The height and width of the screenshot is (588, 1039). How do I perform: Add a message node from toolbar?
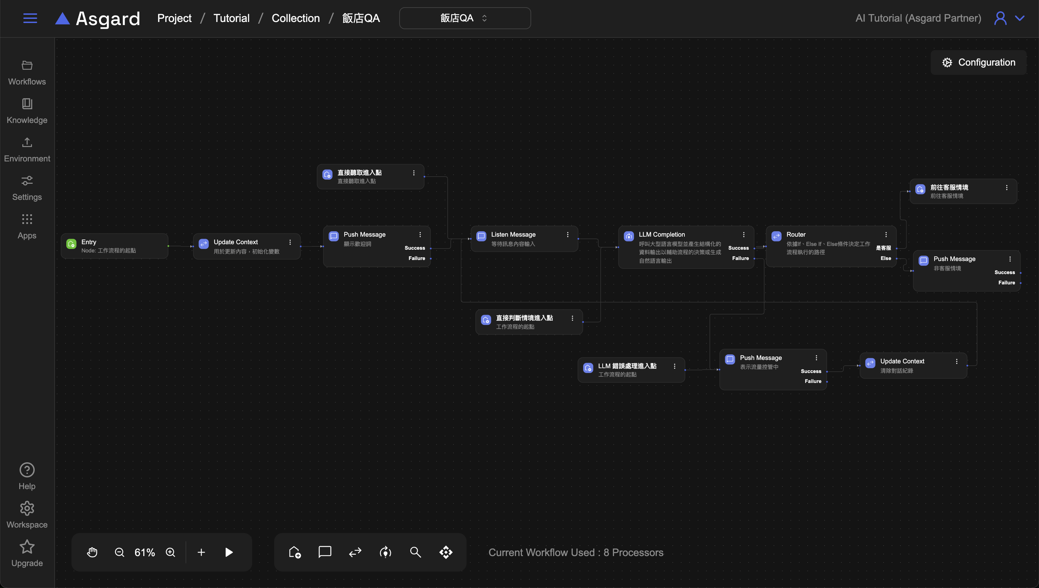[x=325, y=552]
